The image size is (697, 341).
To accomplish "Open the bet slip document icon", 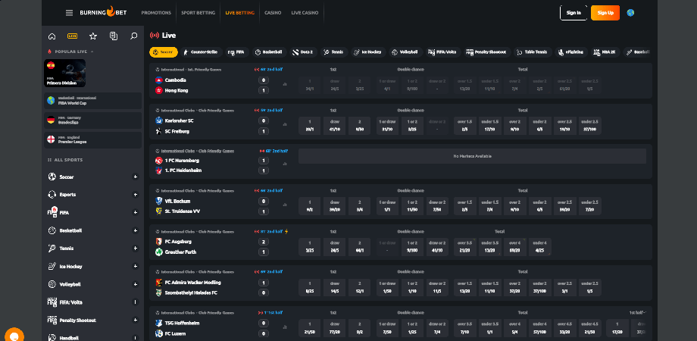I will pyautogui.click(x=113, y=36).
